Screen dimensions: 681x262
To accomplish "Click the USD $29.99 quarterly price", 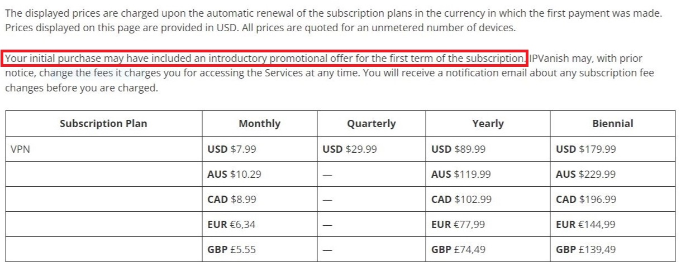I will tap(350, 149).
